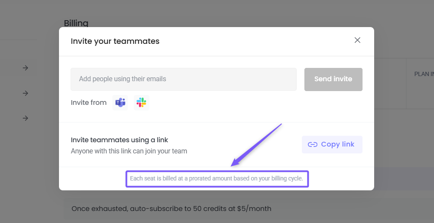Click the Billing page heading
The height and width of the screenshot is (223, 434).
click(x=76, y=23)
